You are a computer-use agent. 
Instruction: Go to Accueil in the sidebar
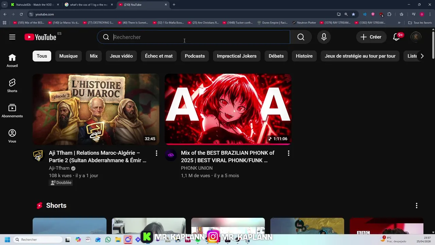tap(12, 61)
